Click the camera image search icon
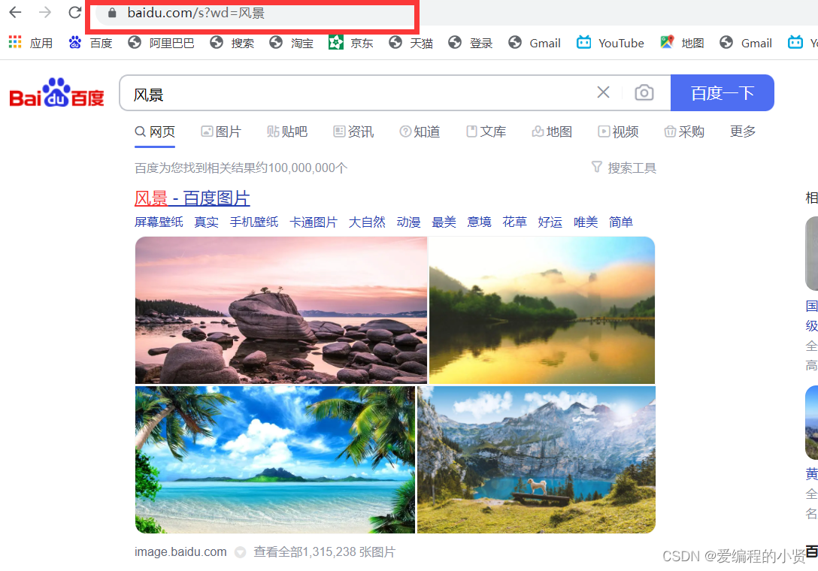Screen dimensions: 818x571 tap(644, 93)
